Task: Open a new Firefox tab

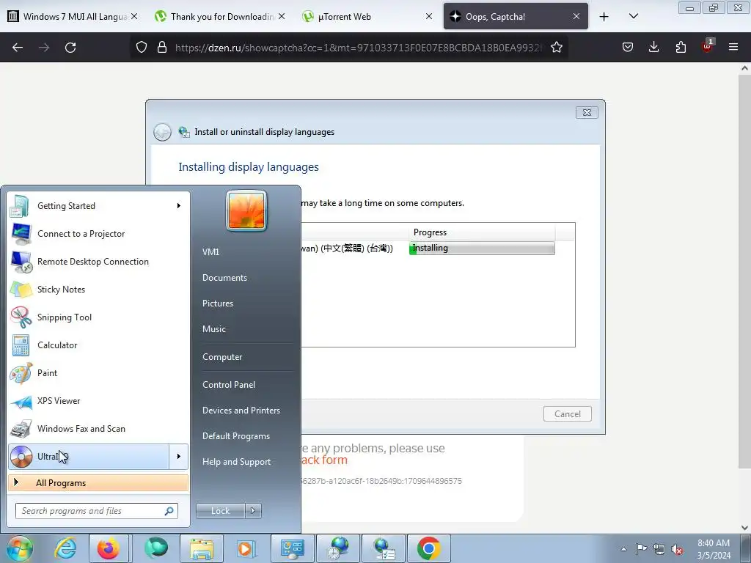Action: [x=604, y=17]
